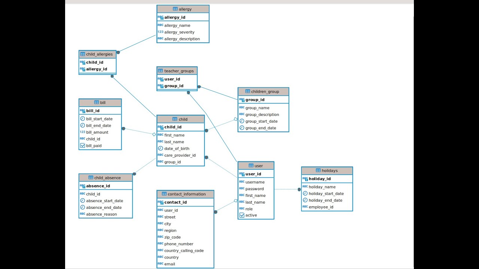Click the child table header icon
This screenshot has height=269, width=479.
(175, 119)
